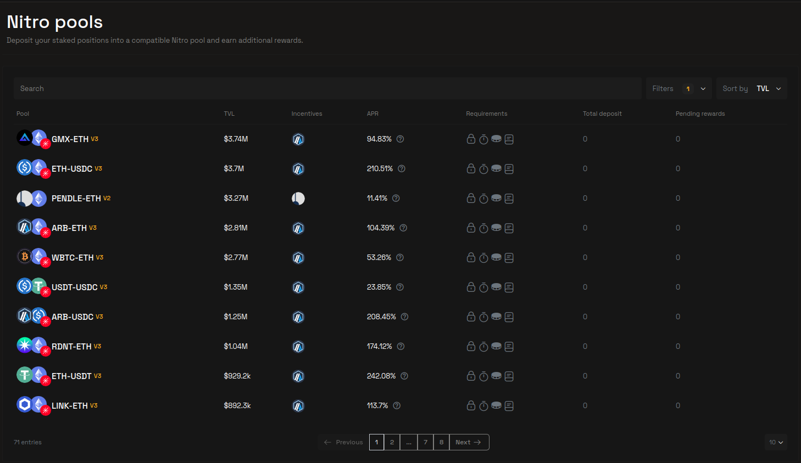Click the Incentives column header

[x=307, y=114]
